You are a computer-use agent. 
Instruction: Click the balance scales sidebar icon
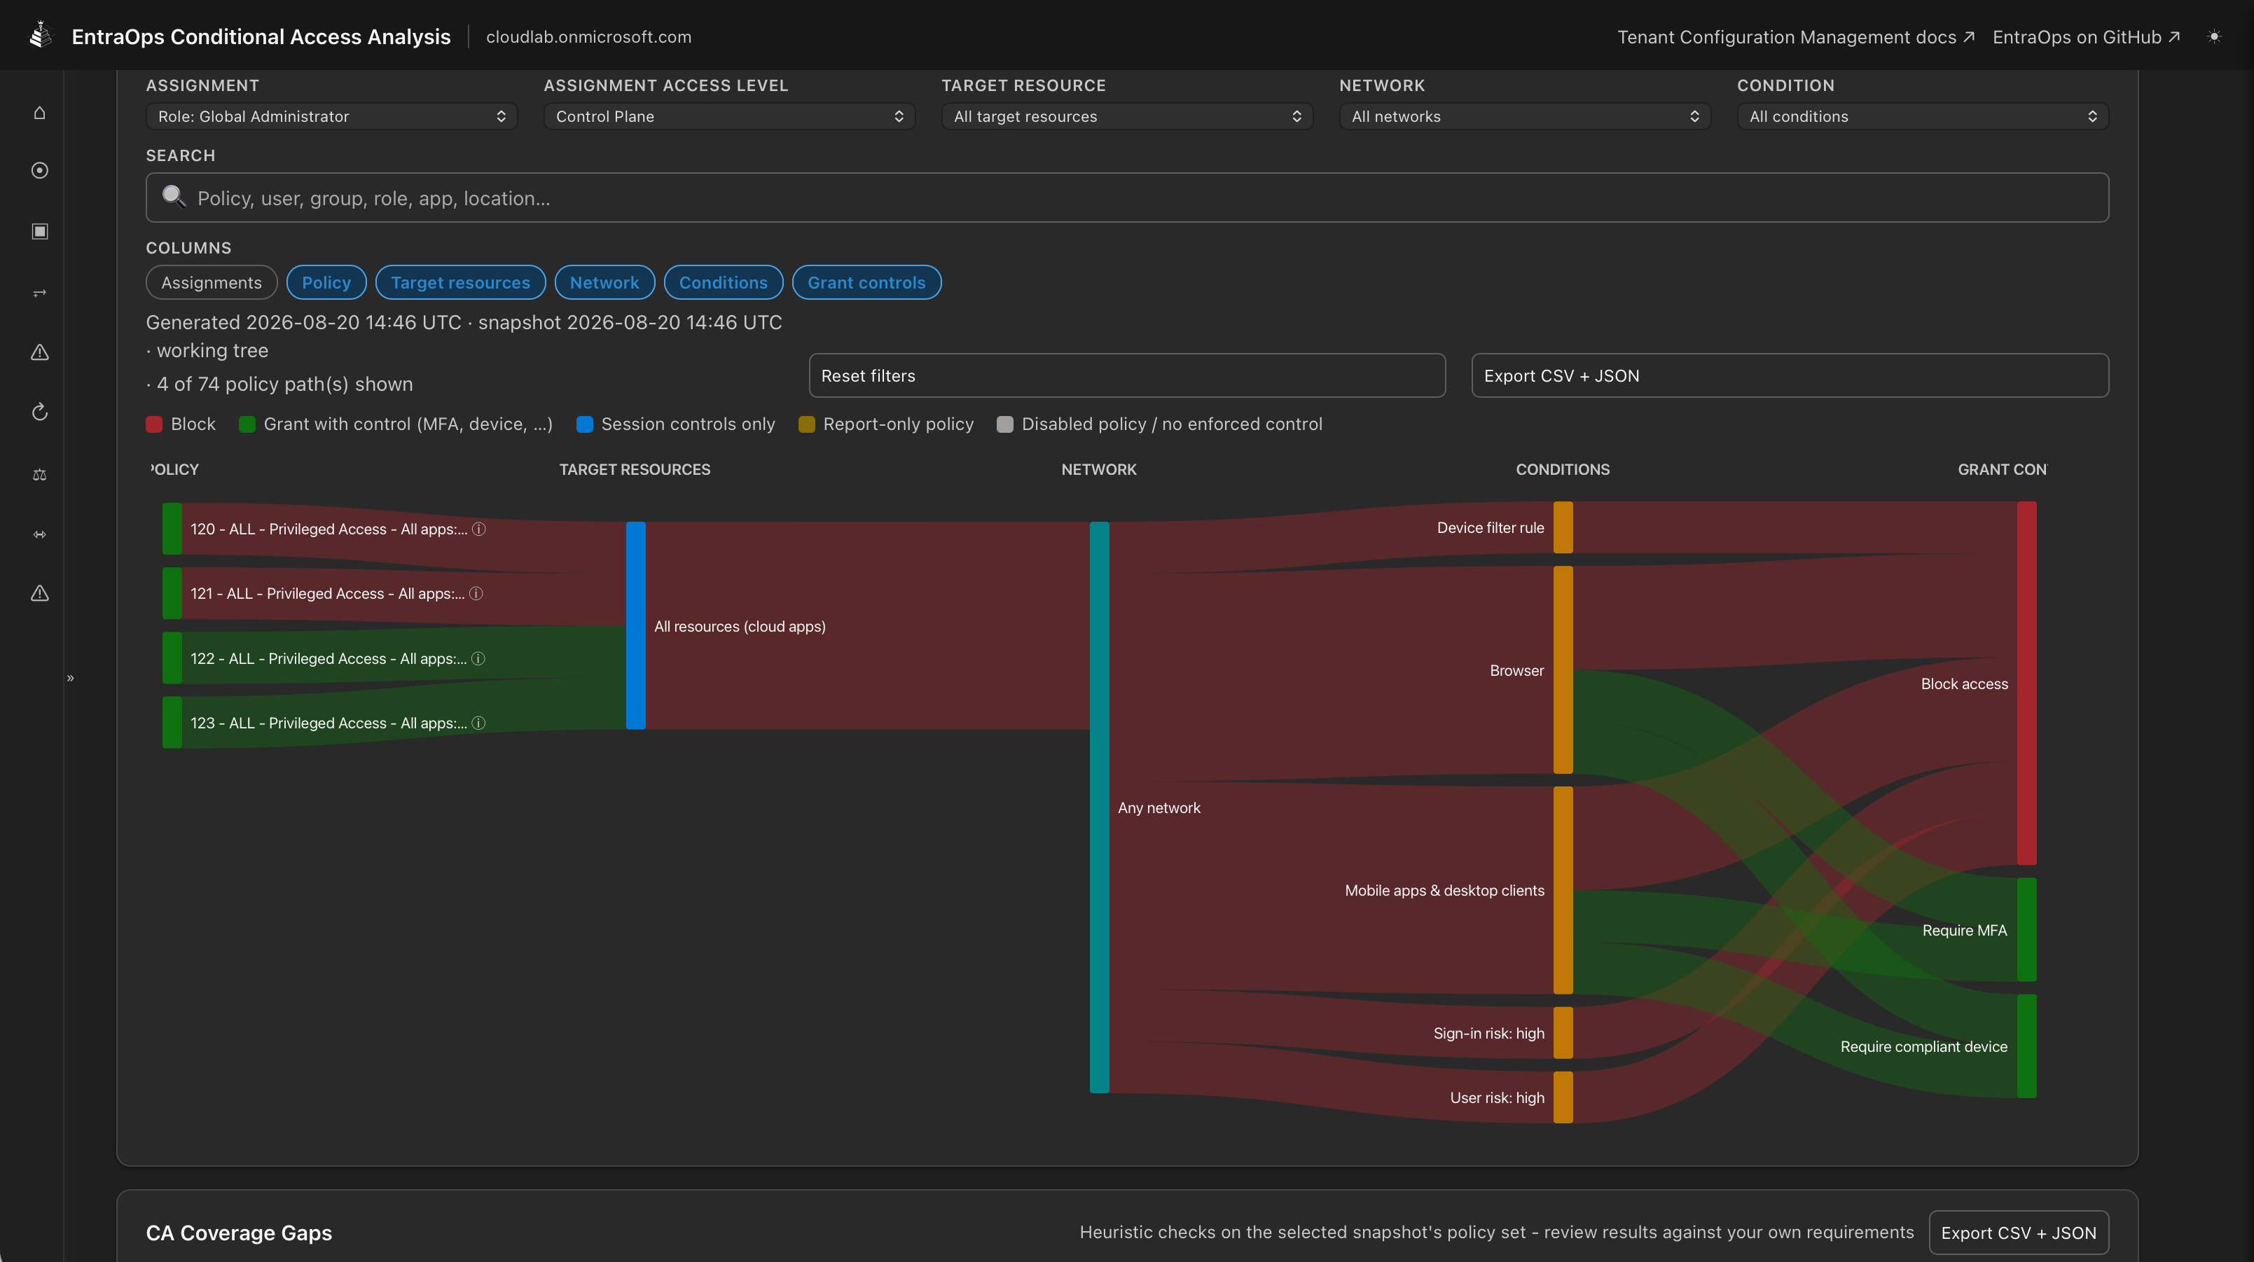(x=39, y=474)
